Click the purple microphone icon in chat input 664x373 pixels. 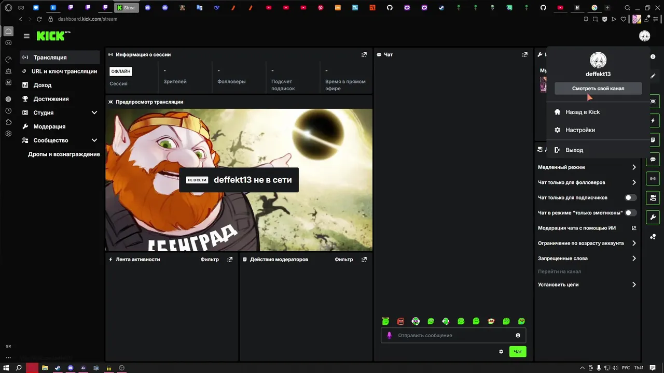[390, 335]
